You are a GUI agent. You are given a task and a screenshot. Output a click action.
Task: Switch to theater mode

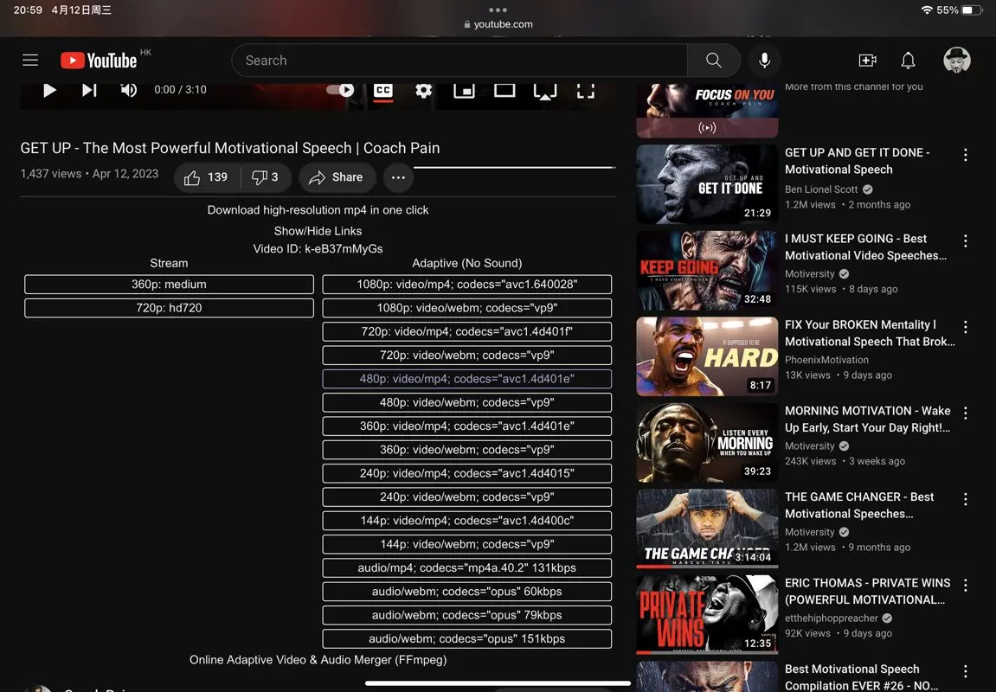504,89
